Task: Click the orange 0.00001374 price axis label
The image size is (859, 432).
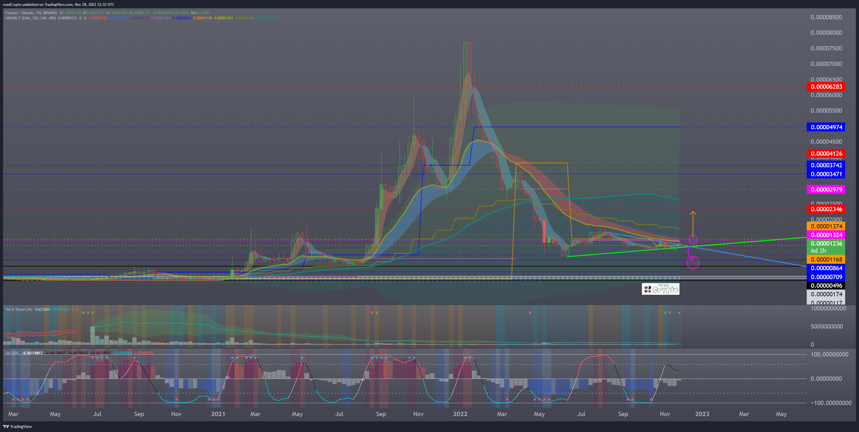Action: tap(826, 226)
